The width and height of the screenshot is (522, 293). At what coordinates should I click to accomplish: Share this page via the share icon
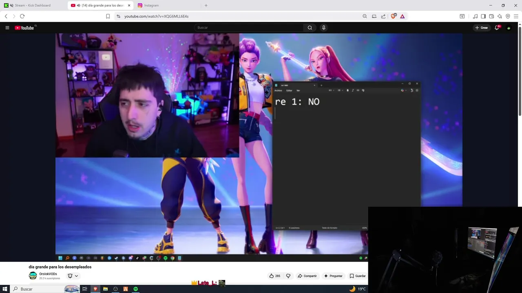383,16
